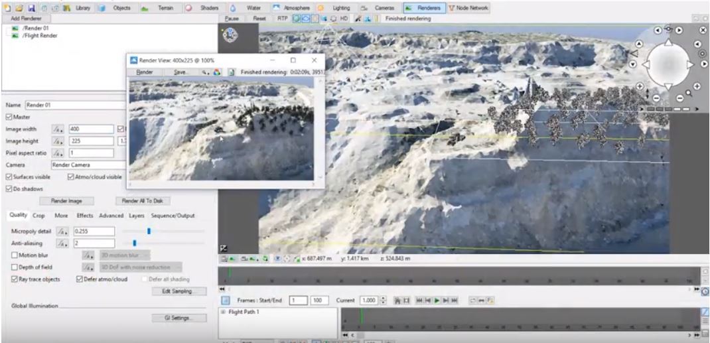Click the navigation pad up arrow
This screenshot has width=710, height=343.
coord(668,43)
